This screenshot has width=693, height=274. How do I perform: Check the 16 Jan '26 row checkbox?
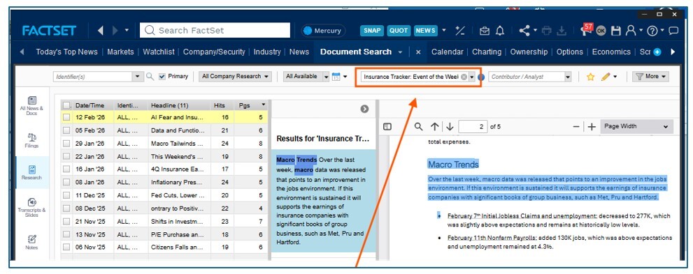point(66,169)
